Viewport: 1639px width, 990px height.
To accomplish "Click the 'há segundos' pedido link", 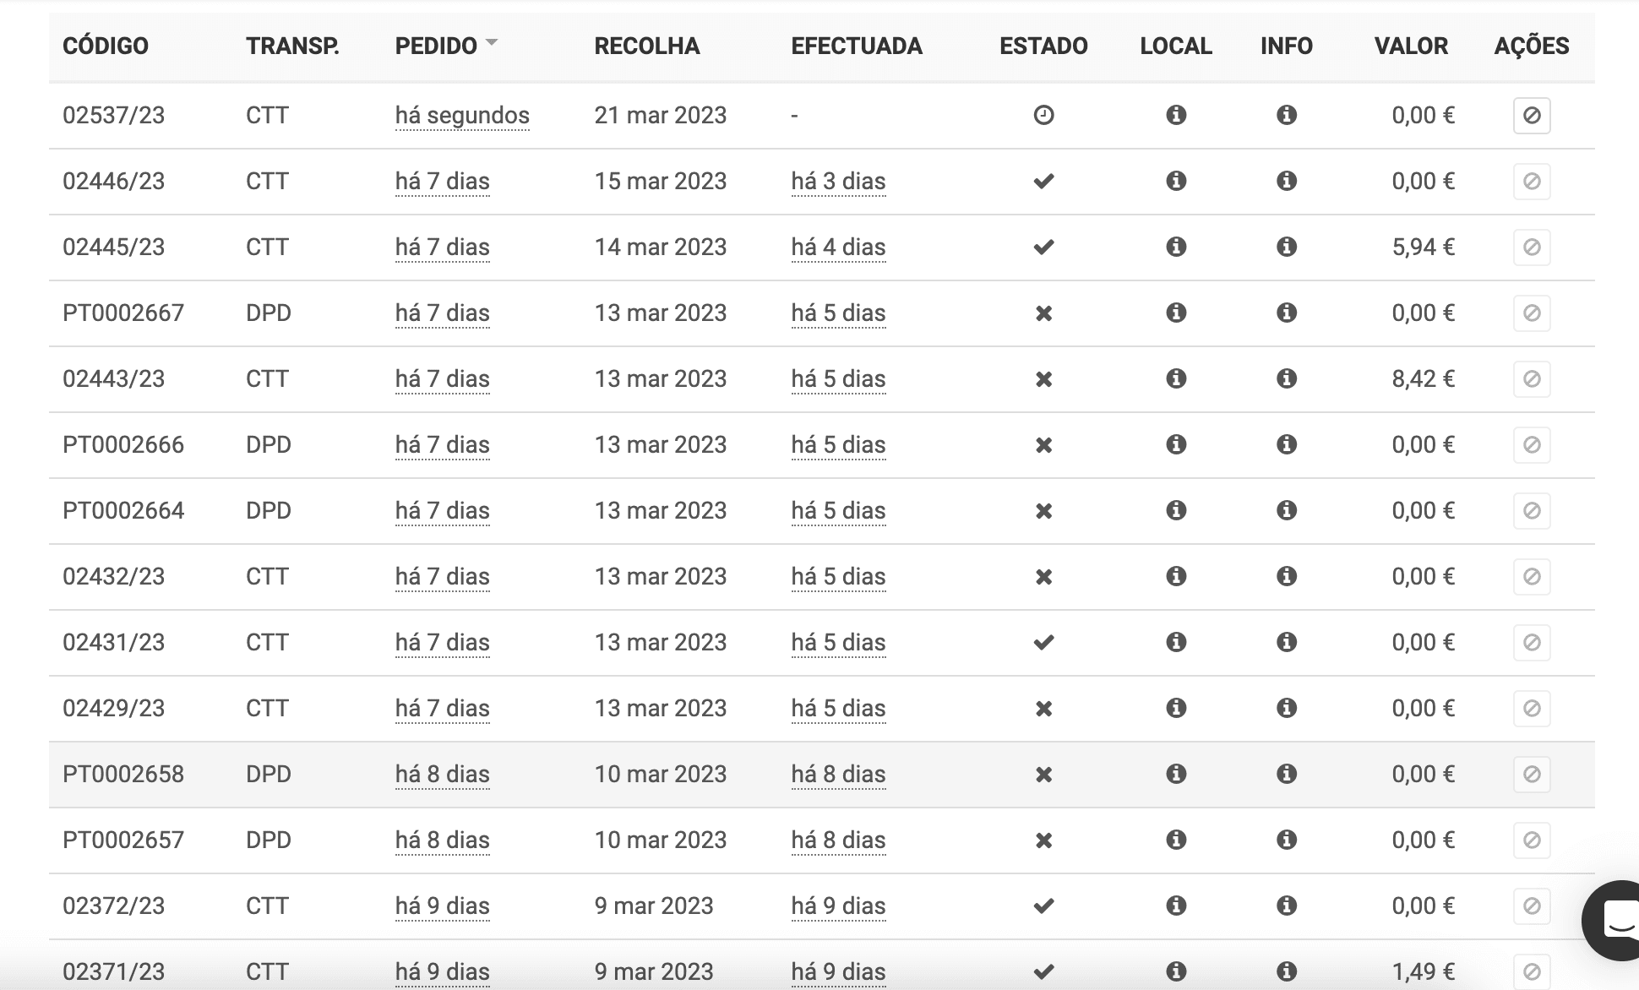I will coord(462,115).
